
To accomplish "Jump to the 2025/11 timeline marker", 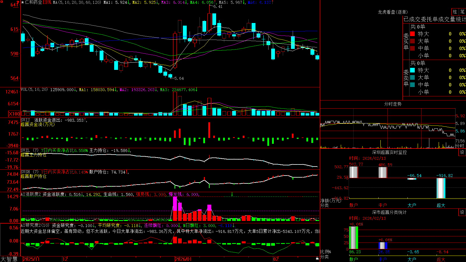I will pyautogui.click(x=31, y=259).
